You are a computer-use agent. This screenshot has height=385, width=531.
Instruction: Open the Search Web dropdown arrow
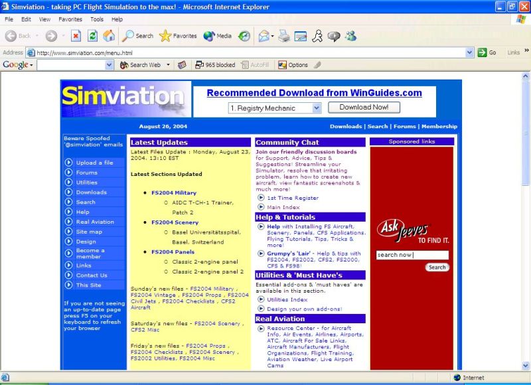coord(168,64)
